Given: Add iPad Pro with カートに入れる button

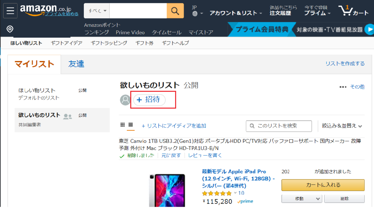Looking at the screenshot, I should 323,185.
